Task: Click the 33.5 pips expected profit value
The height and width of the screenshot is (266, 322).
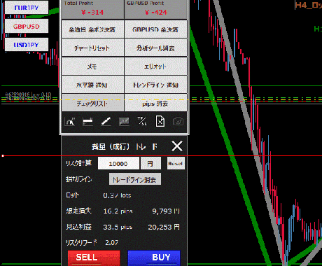Action: (118, 227)
